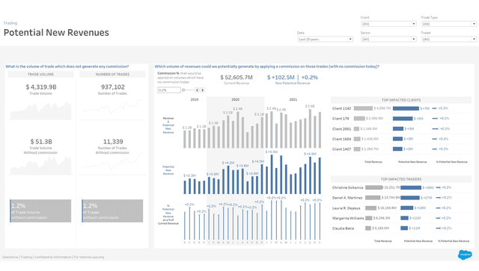Click the 1.2% of Trade Volume tile
479x271 pixels.
[x=40, y=211]
